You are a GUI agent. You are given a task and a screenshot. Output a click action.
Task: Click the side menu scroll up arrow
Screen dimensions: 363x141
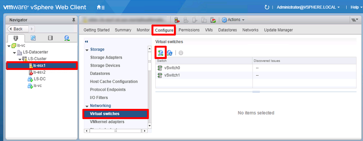click(x=150, y=49)
